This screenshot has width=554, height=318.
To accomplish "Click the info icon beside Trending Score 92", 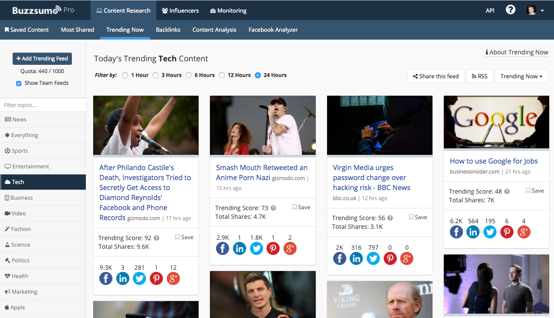I will click(156, 238).
